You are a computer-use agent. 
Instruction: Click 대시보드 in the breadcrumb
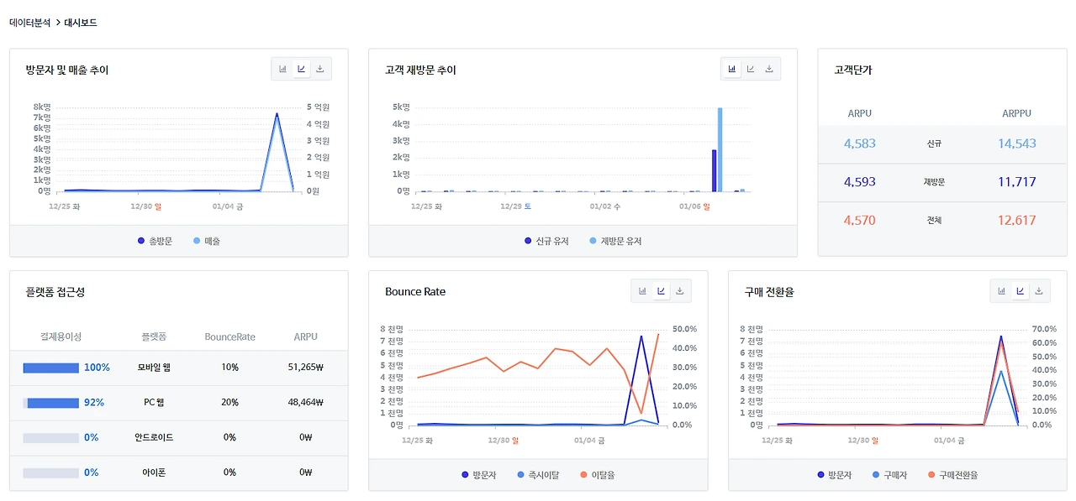(81, 23)
